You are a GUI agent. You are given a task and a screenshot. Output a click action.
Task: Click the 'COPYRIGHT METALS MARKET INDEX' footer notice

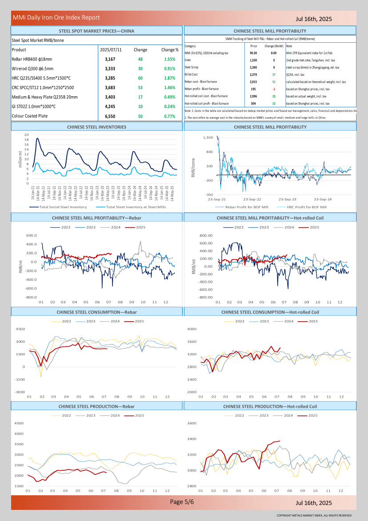[314, 515]
